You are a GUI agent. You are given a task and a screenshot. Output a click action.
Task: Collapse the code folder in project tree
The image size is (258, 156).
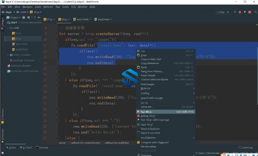8,28
